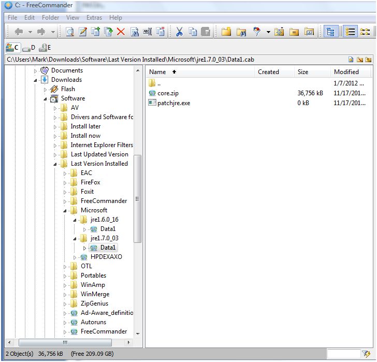Image resolution: width=377 pixels, height=362 pixels.
Task: Toggle the Details list view button
Action: click(350, 32)
